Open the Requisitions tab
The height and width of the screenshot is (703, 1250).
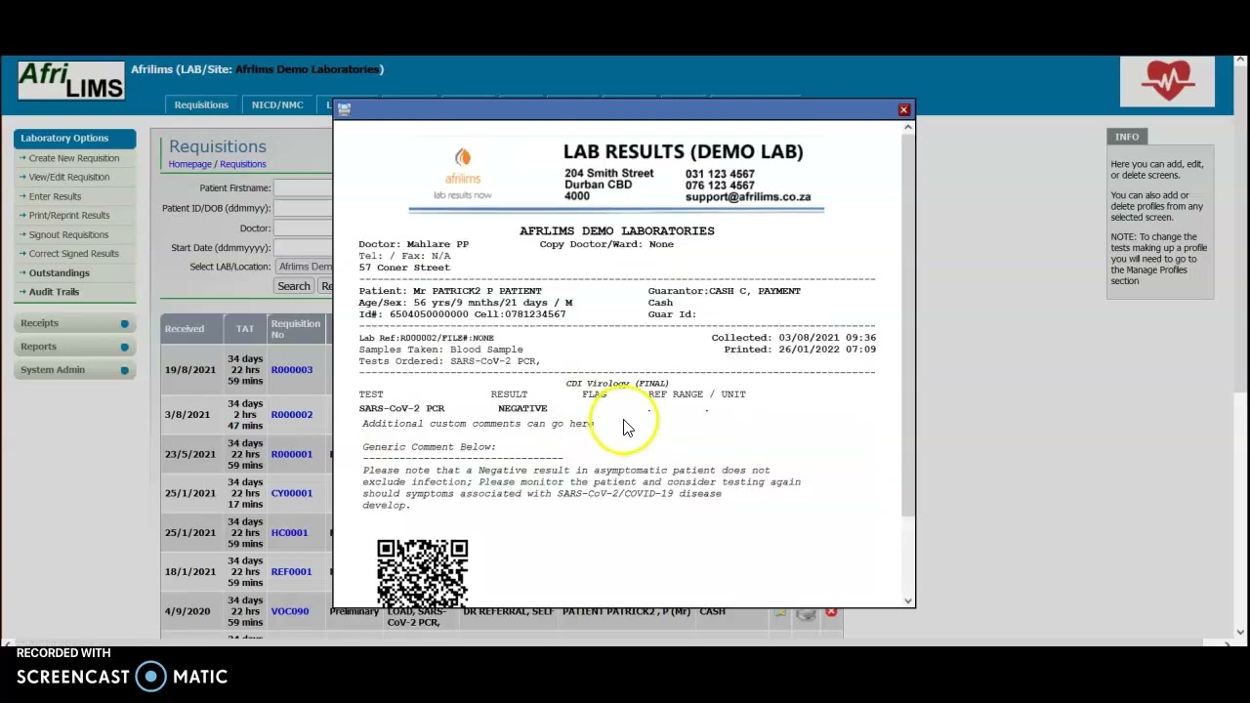point(201,105)
